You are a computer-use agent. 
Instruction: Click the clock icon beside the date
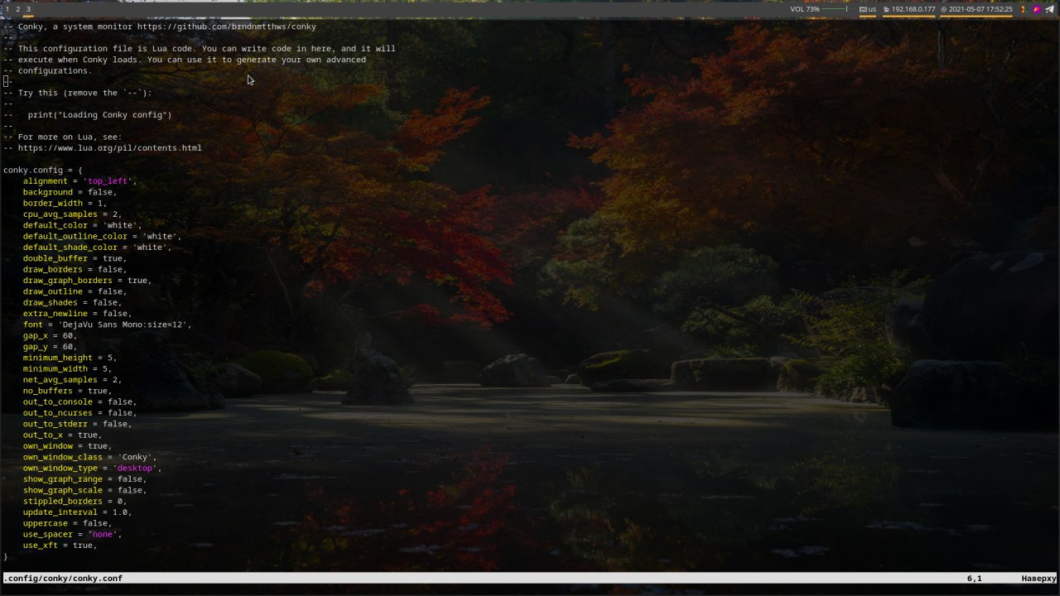[x=943, y=9]
